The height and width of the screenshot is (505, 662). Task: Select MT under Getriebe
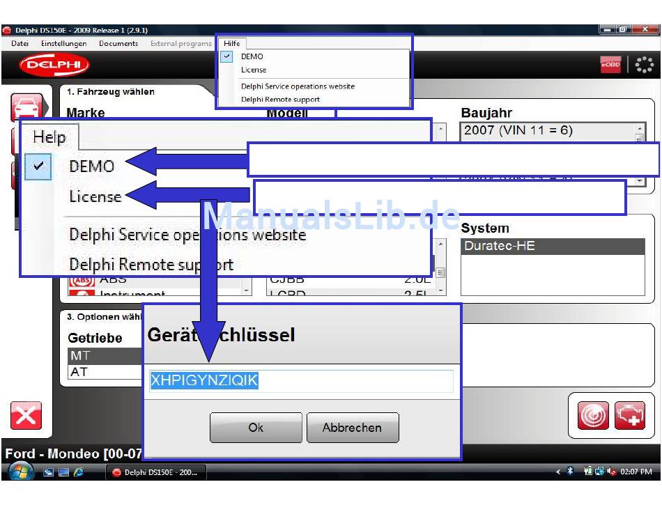coord(105,356)
